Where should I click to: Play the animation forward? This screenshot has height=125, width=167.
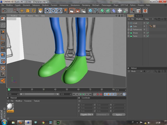pyautogui.click(x=84, y=94)
